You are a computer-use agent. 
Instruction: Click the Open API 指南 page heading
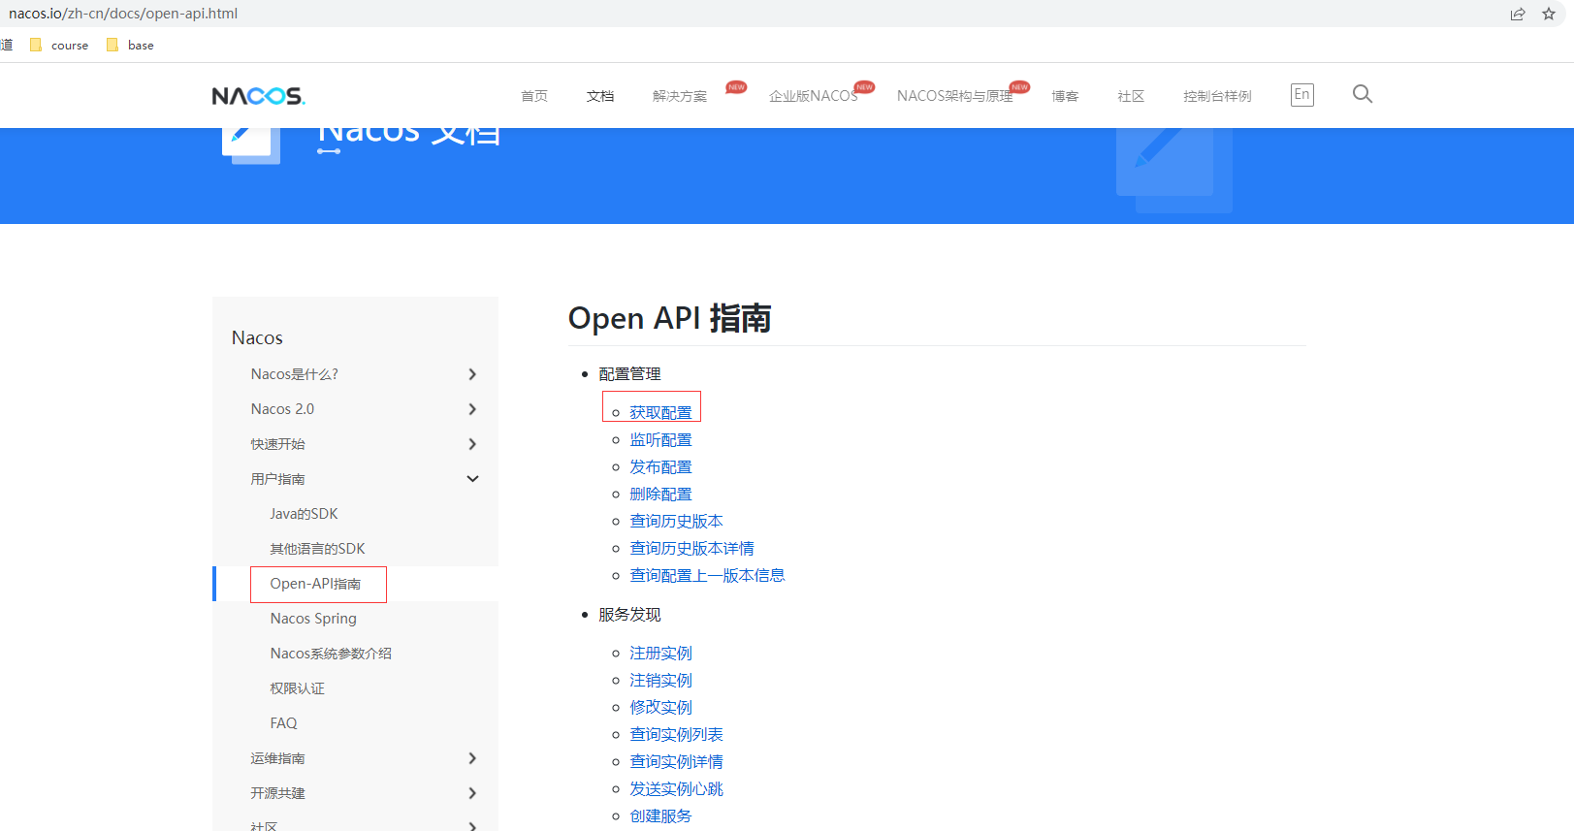coord(670,318)
